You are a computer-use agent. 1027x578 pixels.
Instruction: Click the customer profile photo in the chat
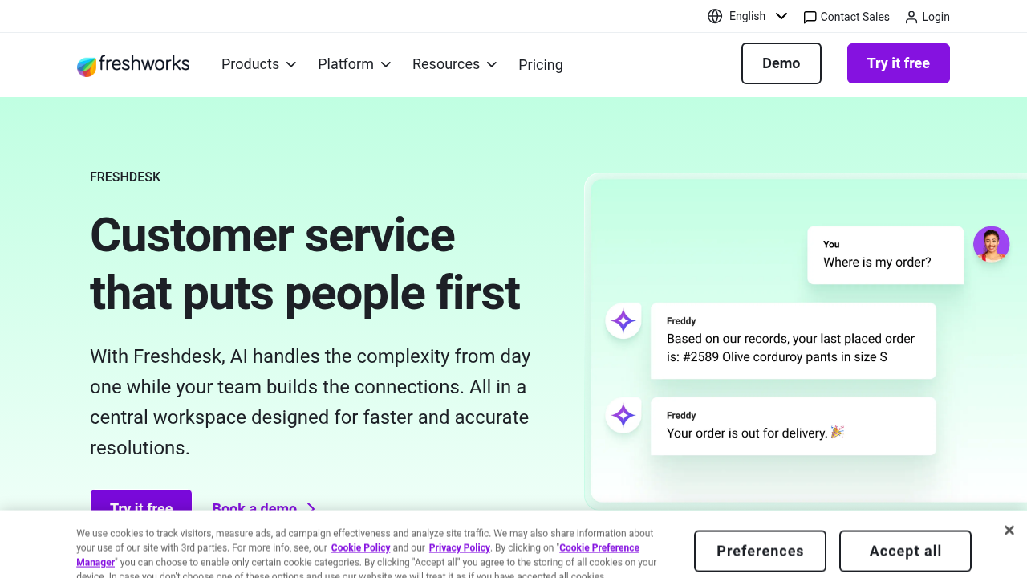tap(991, 244)
